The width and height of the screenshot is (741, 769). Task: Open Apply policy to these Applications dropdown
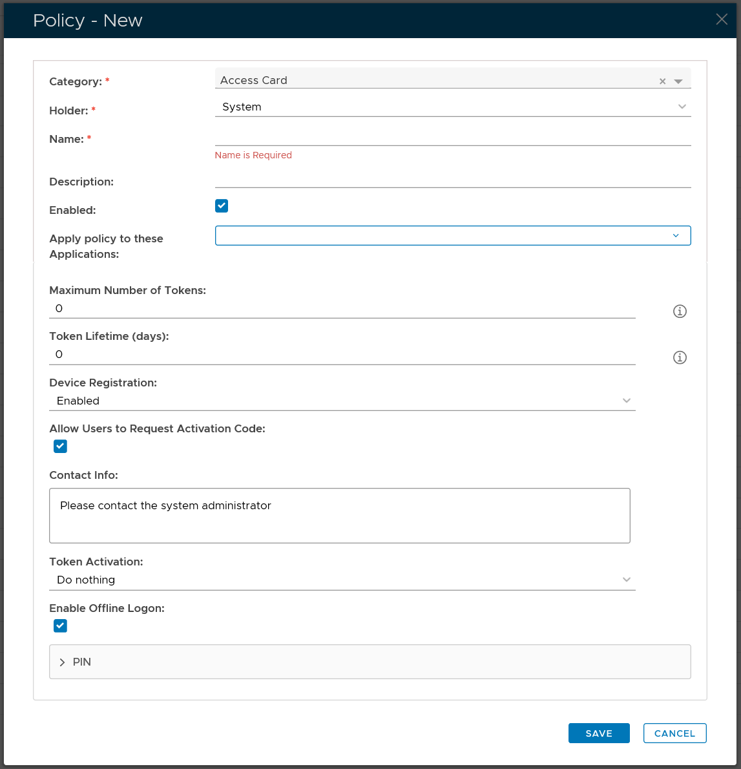tap(452, 236)
